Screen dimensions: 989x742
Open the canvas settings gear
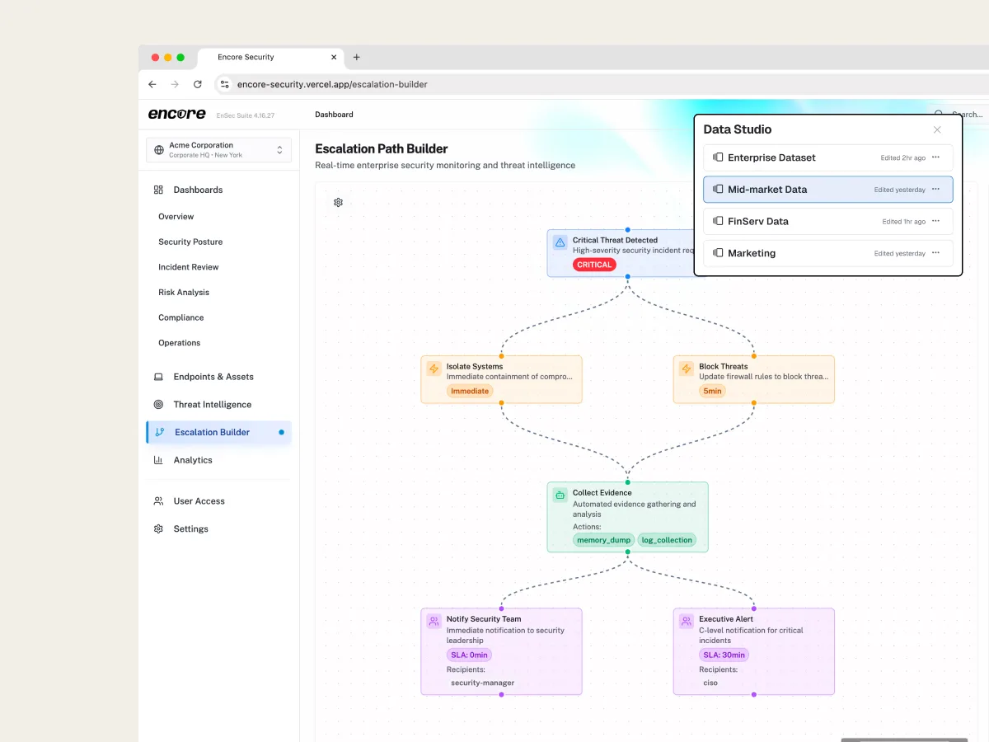coord(338,203)
